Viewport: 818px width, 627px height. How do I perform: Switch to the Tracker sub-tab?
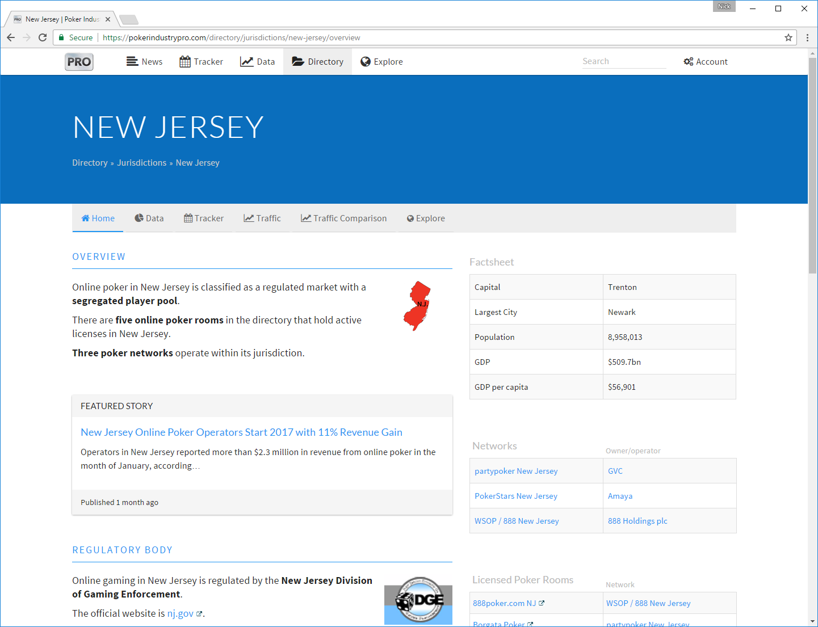(x=204, y=218)
